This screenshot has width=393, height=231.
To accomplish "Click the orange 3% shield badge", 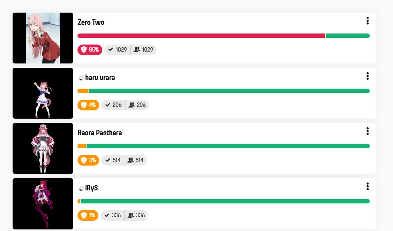I will (x=88, y=160).
